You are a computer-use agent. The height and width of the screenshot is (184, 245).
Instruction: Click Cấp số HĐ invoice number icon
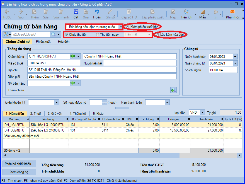(129, 12)
